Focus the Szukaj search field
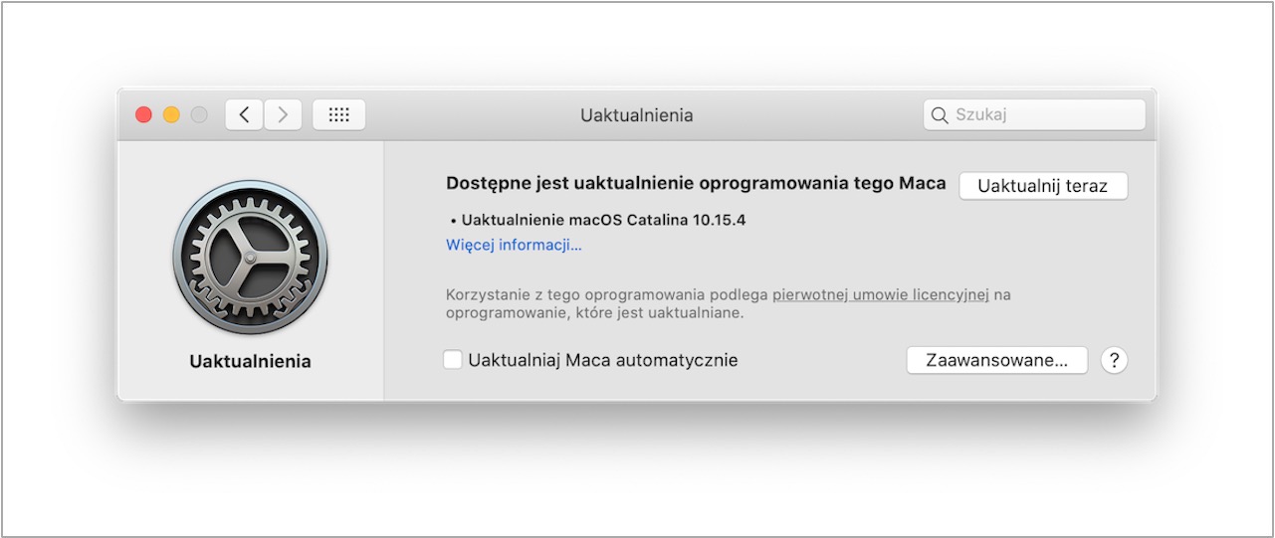 pos(1035,114)
